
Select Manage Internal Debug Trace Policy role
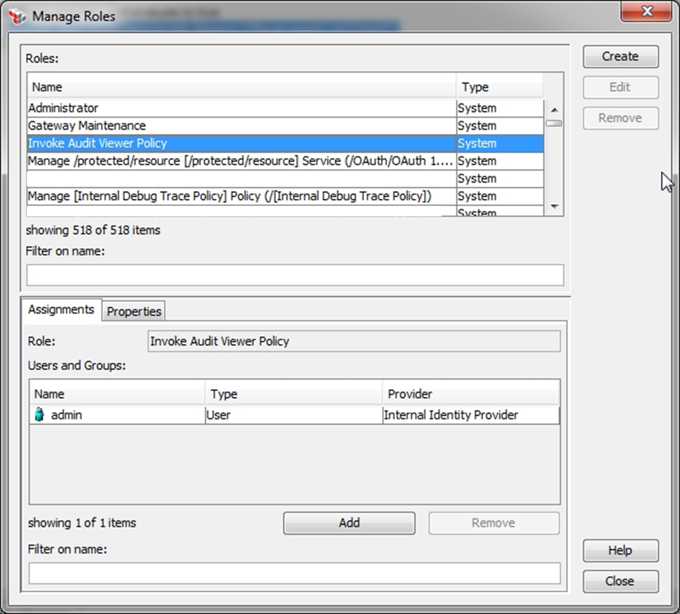(241, 196)
